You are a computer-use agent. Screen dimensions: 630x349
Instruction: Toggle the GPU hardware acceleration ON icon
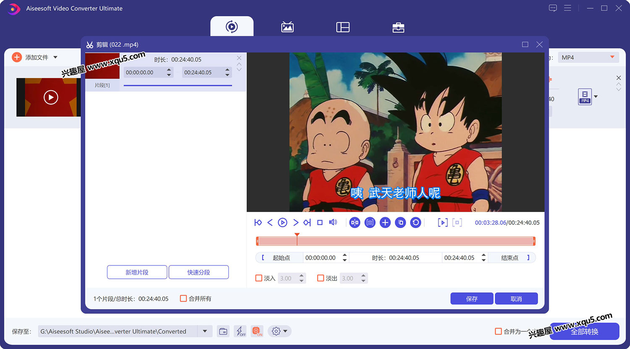tap(257, 331)
